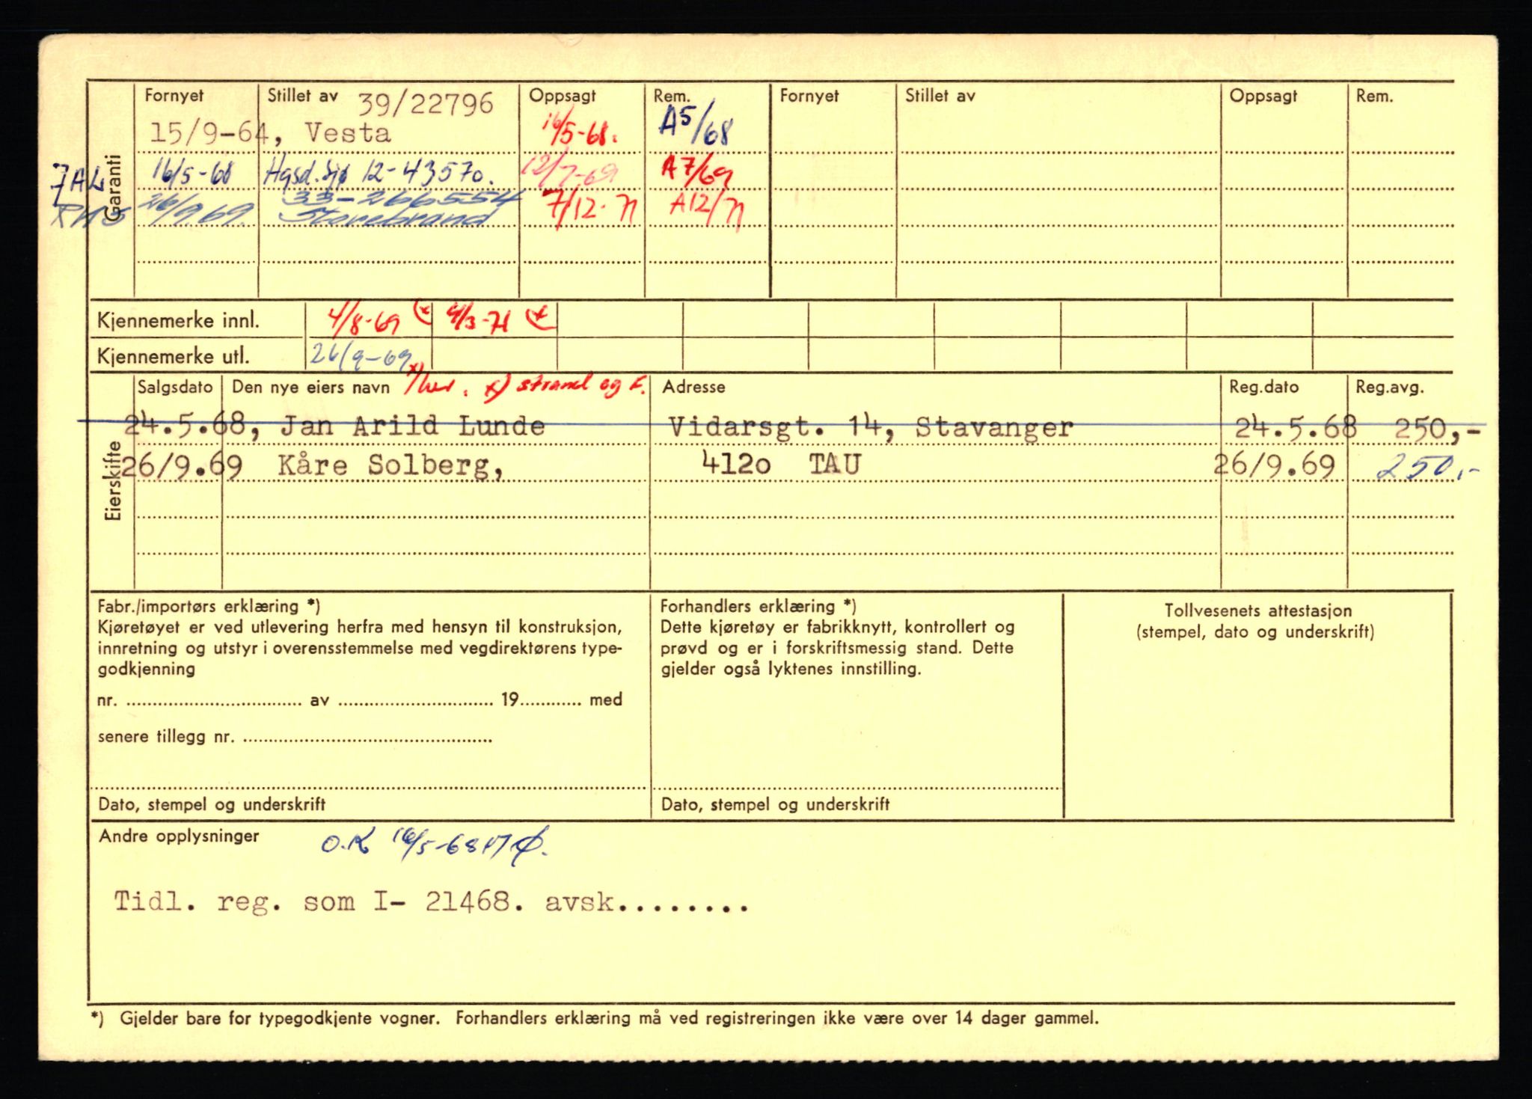Click the 'Forhandlers erklæring' heading
The image size is (1532, 1099).
pyautogui.click(x=758, y=606)
